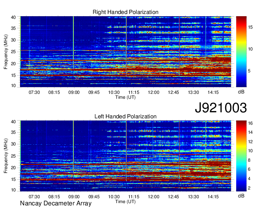The height and width of the screenshot is (208, 257).
Task: Click 14:15 tick on left-handed plot
Action: [213, 197]
